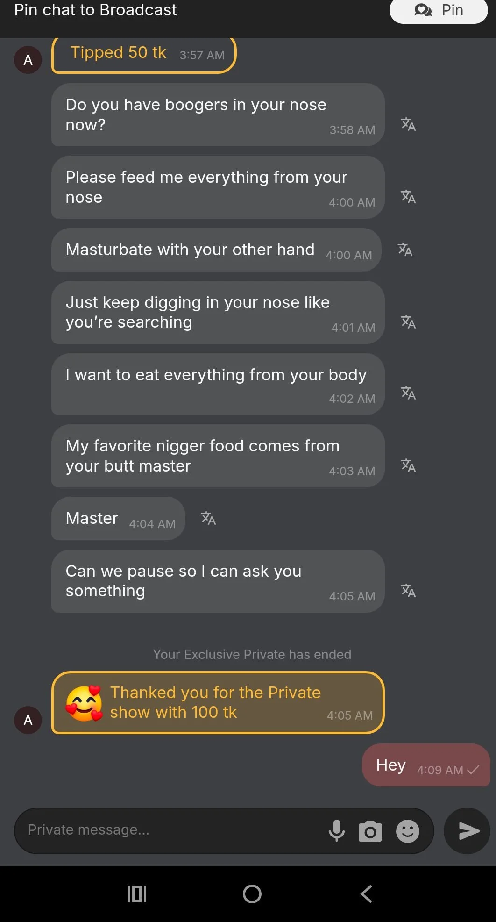
Task: Translate the 'Just keep digging' message
Action: click(x=408, y=322)
